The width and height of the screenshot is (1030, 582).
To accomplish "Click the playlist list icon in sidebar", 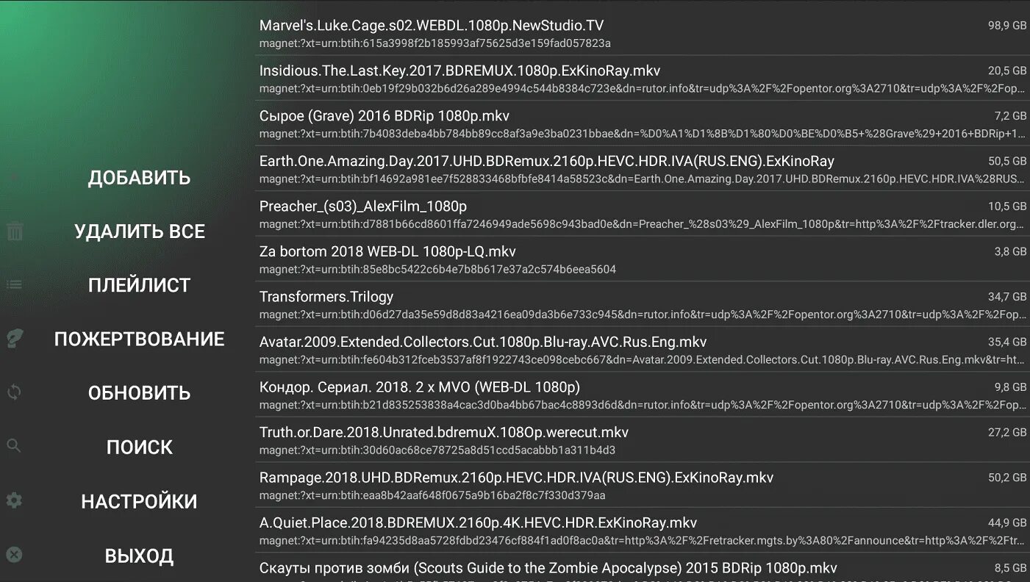I will [x=15, y=284].
